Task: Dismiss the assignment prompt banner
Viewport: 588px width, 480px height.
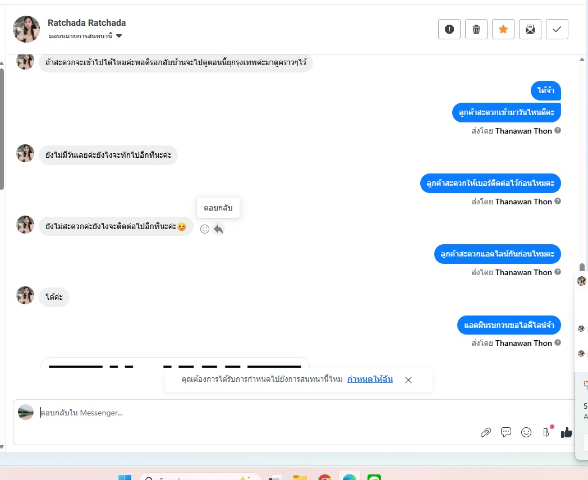Action: click(x=408, y=380)
